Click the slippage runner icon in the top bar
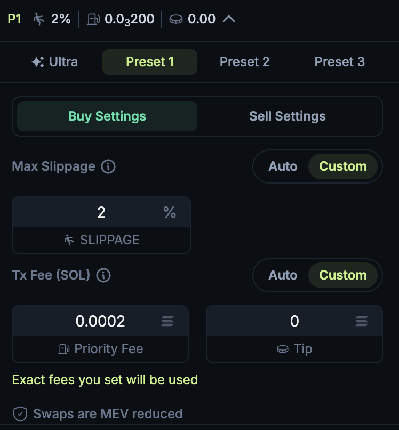 point(39,19)
